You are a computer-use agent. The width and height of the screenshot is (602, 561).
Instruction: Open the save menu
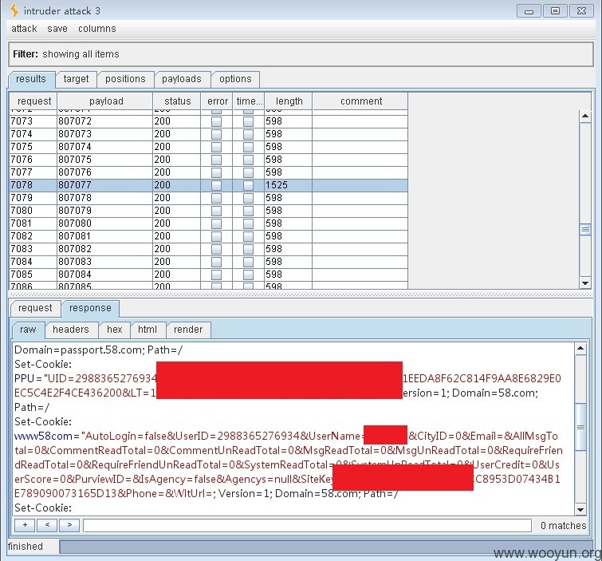pyautogui.click(x=57, y=29)
